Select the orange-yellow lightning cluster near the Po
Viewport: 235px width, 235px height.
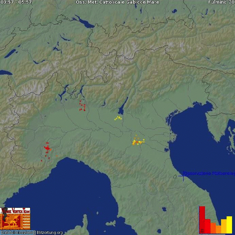(137, 141)
